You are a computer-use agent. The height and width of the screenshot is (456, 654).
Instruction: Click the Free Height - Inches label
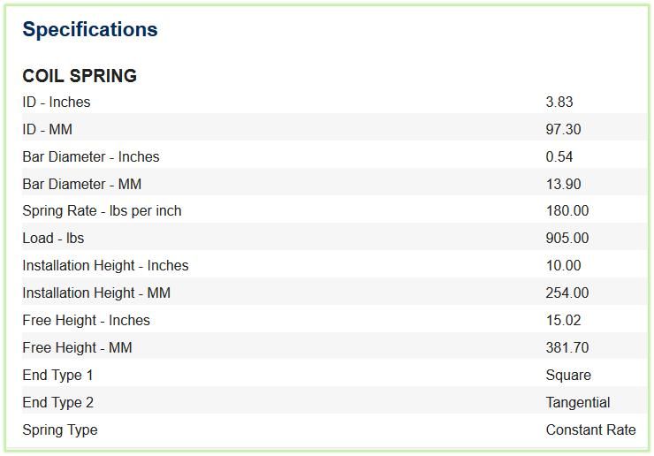[x=86, y=321]
